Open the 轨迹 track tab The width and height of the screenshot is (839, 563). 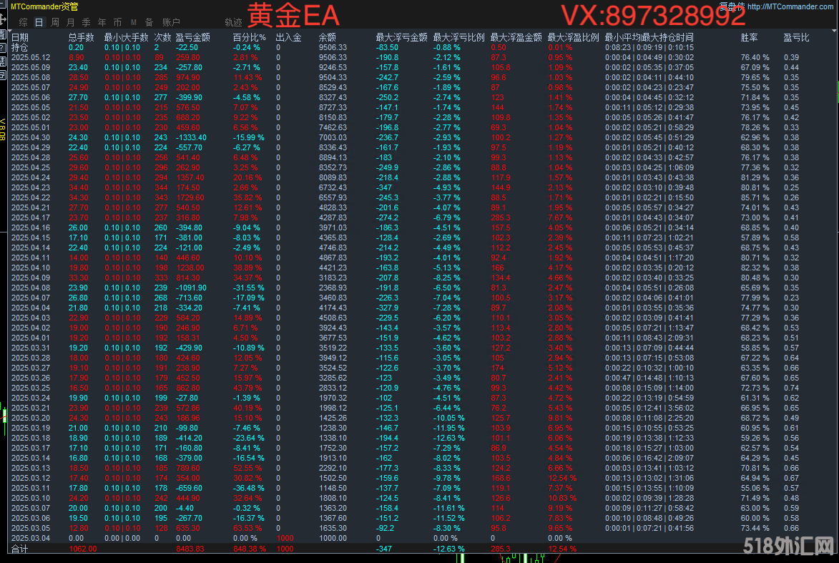(233, 22)
